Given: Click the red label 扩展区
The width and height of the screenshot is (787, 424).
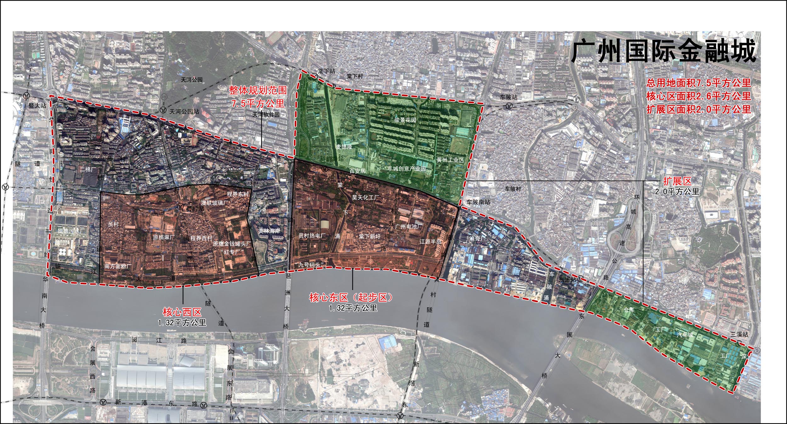Looking at the screenshot, I should point(677,181).
